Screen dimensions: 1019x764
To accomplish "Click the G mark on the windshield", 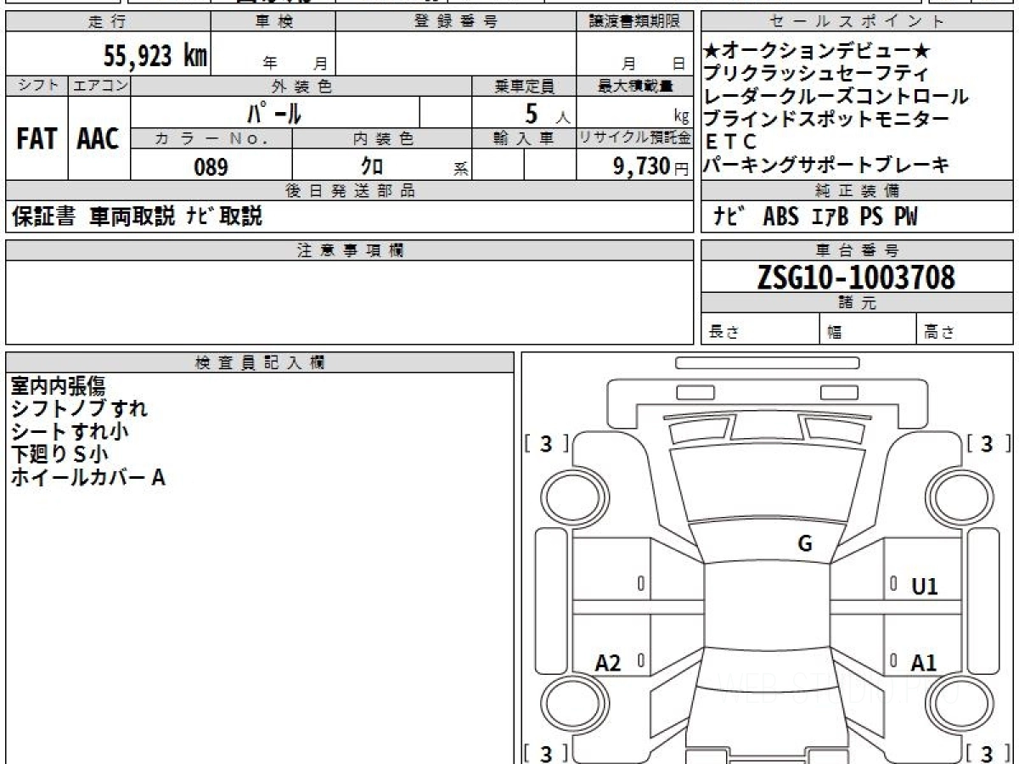I will [805, 544].
